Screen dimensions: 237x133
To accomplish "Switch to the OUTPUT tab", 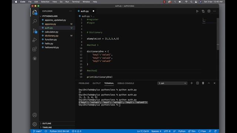I will tap(97, 83).
